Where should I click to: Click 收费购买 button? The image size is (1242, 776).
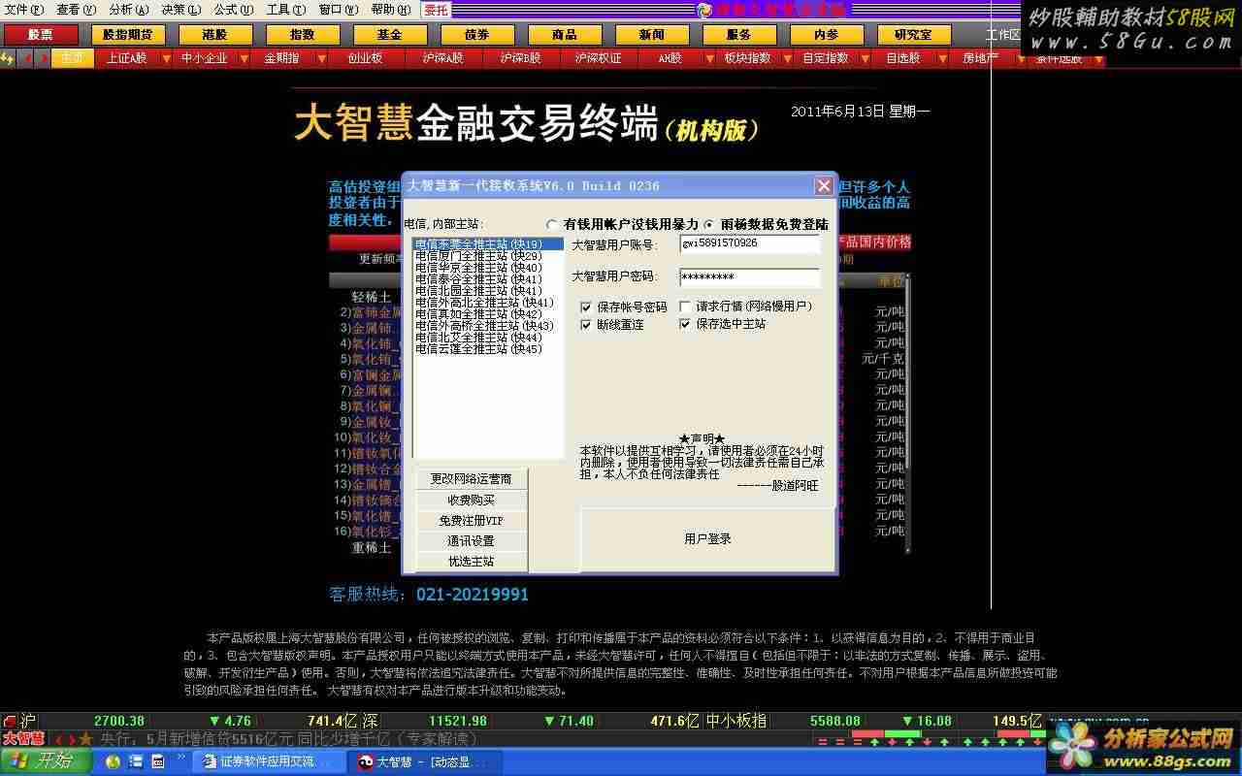pos(472,500)
